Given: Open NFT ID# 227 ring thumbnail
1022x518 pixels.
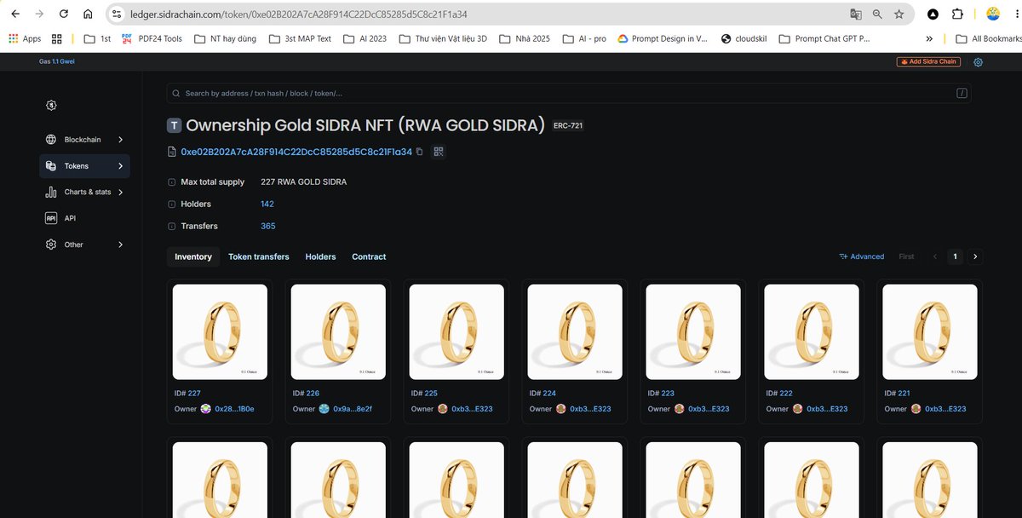Looking at the screenshot, I should 220,331.
